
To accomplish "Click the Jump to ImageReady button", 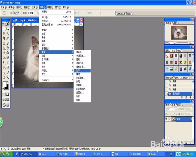I will click(6, 105).
